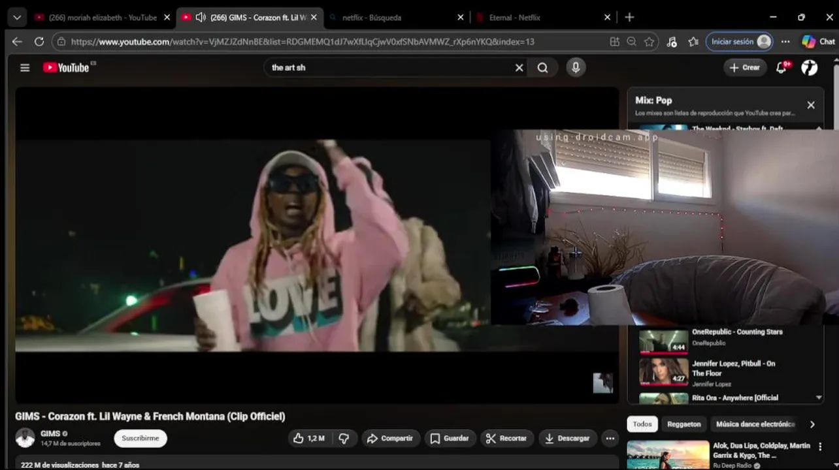839x470 pixels.
Task: Click the YouTube search magnifier button
Action: [x=543, y=67]
